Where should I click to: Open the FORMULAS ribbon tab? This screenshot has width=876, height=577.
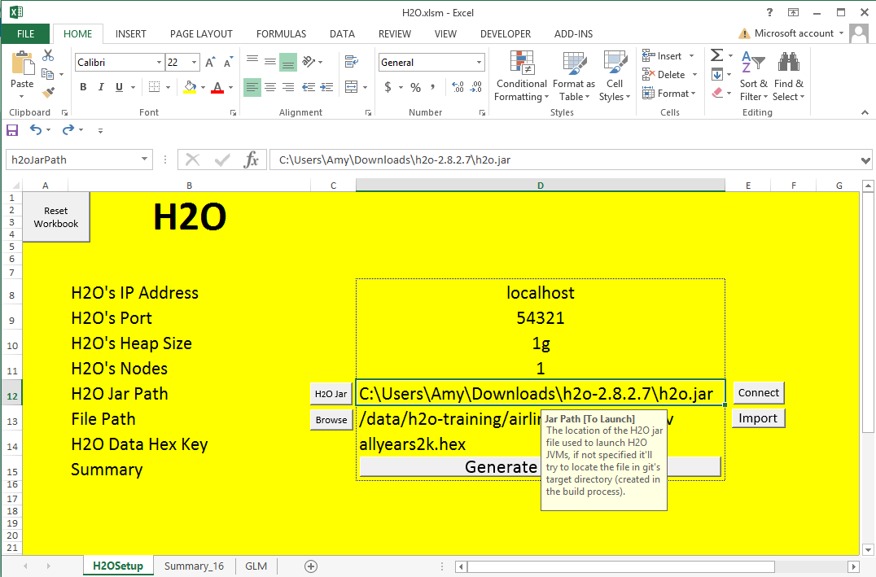pos(281,34)
